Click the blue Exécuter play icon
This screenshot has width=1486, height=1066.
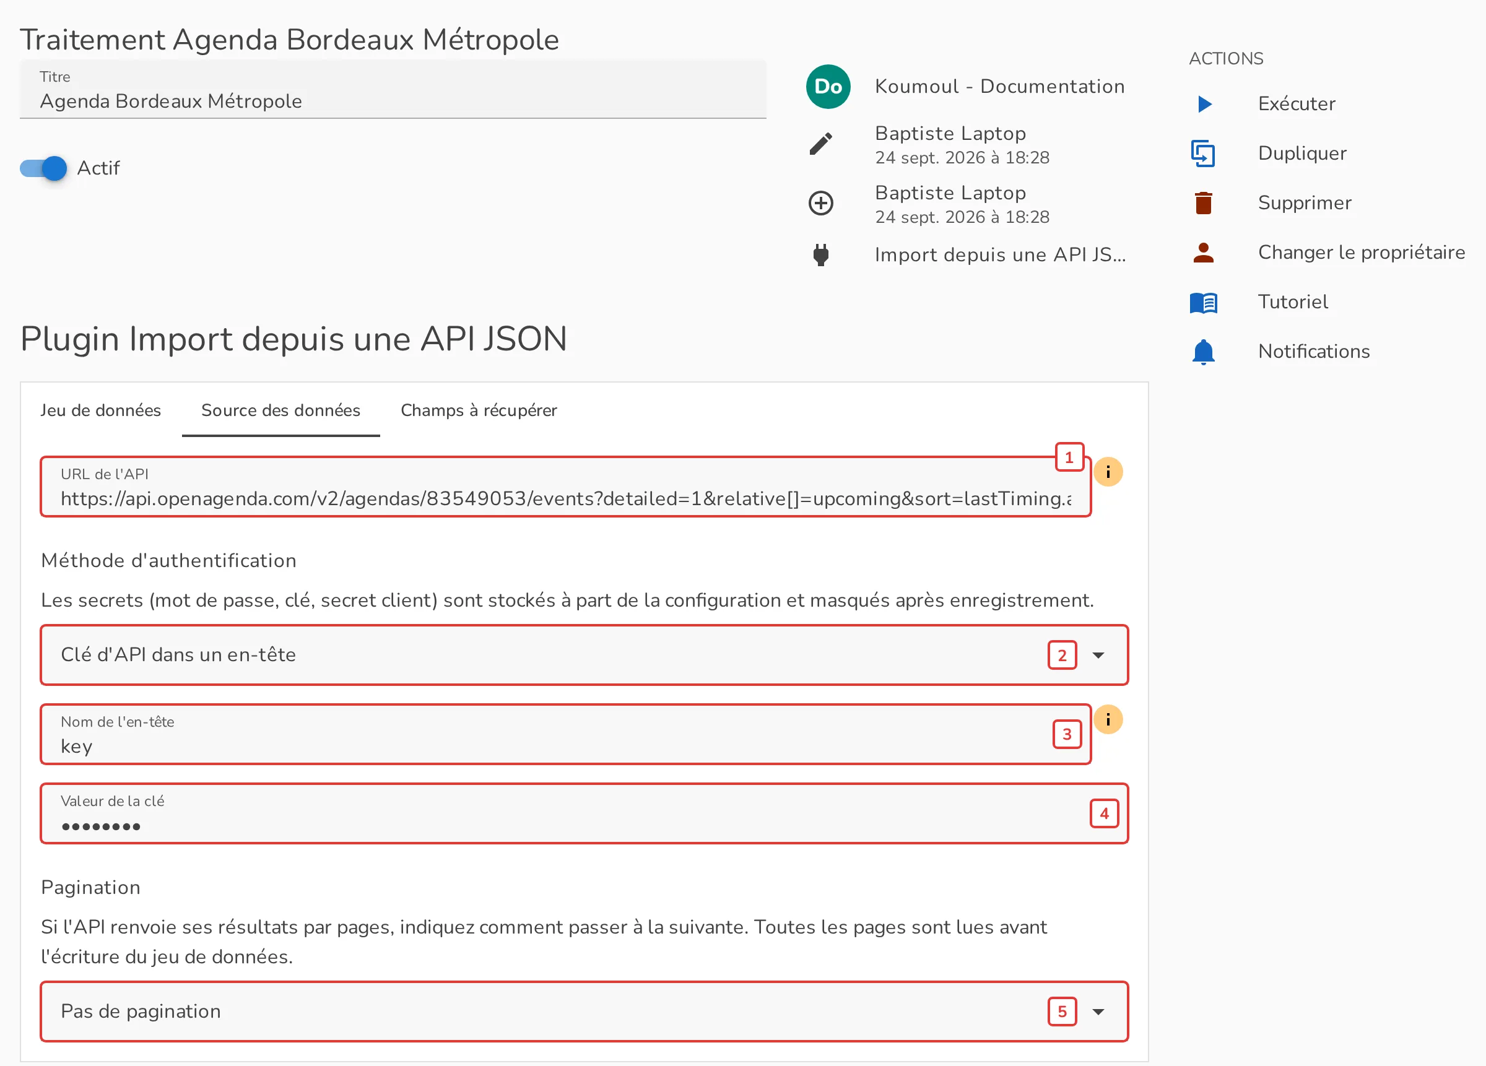pos(1204,103)
